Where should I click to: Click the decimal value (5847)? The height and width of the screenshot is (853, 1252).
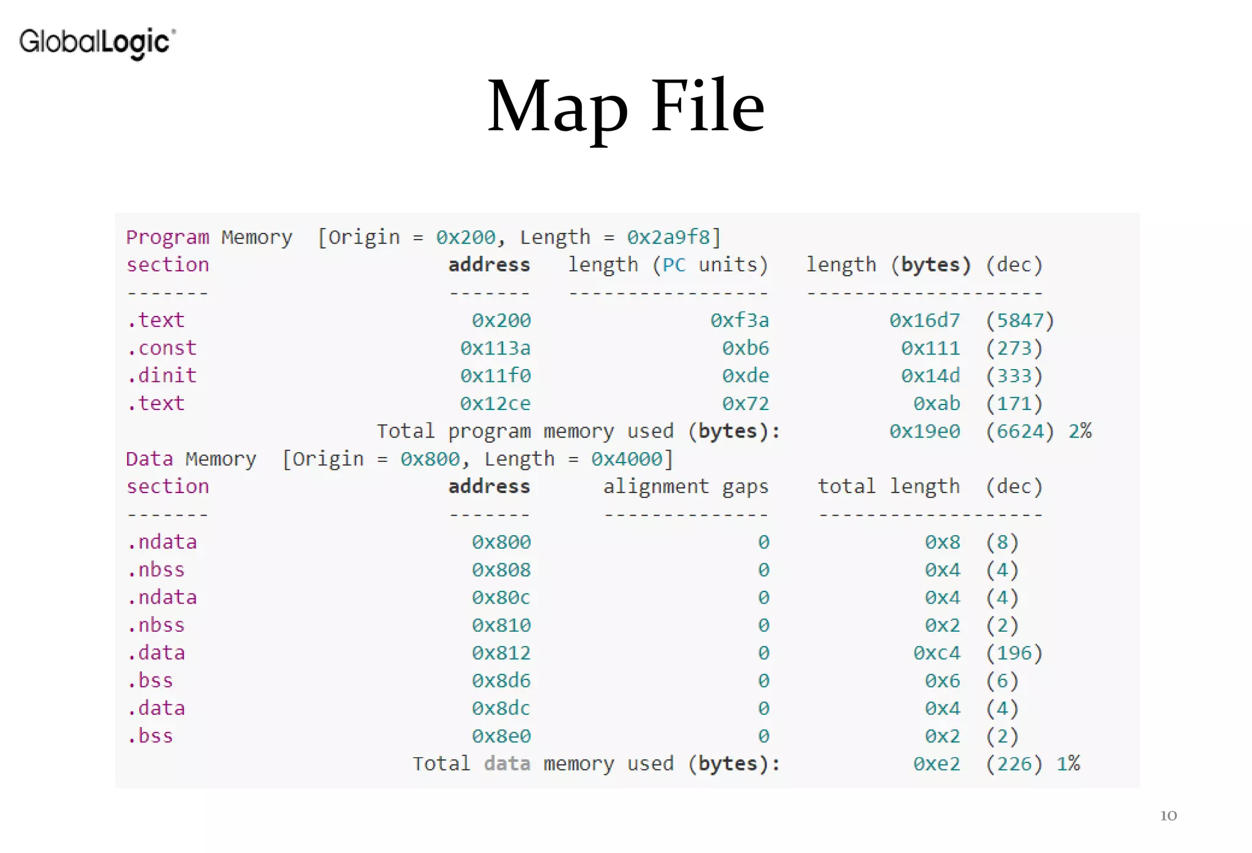(1020, 321)
